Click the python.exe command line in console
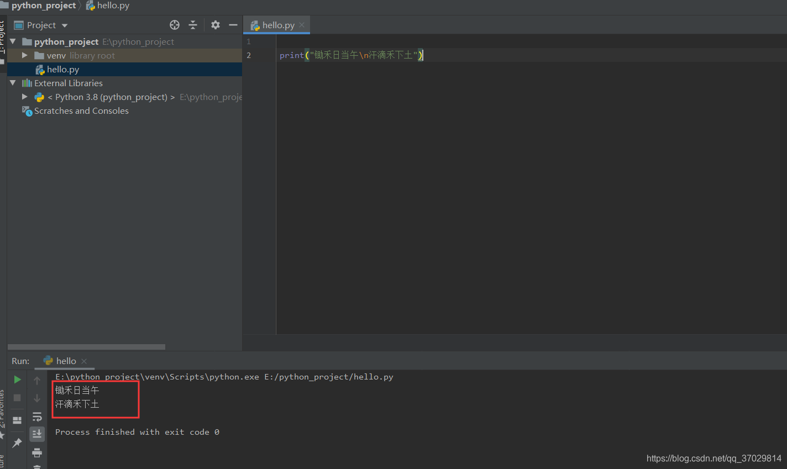The height and width of the screenshot is (469, 787). [x=224, y=377]
